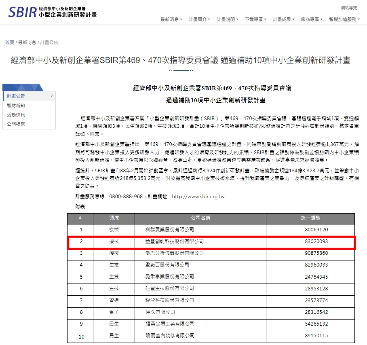Click company name 賦而室內裝修有限公司
The width and height of the screenshot is (367, 345).
(x=170, y=336)
